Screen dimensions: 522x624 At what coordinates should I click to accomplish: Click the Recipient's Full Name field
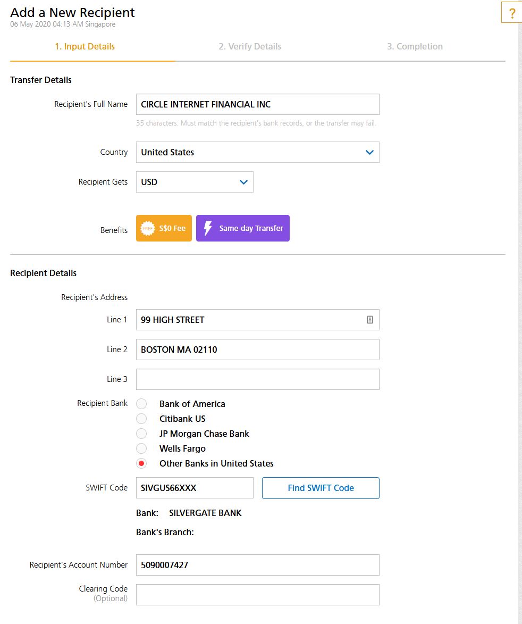point(258,104)
